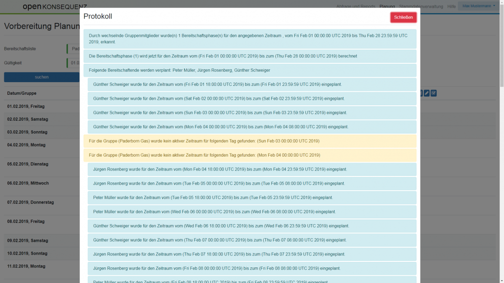
Task: Select the 11.02.2019, Montag row
Action: coord(26,266)
